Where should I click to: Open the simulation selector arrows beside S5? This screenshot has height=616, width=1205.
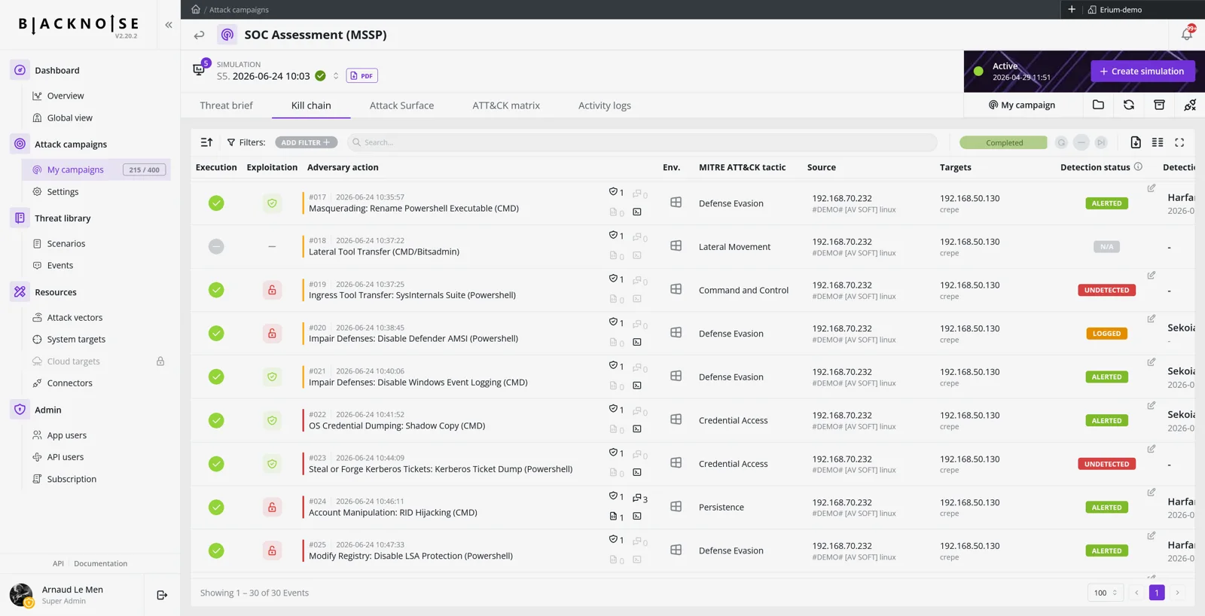click(336, 76)
